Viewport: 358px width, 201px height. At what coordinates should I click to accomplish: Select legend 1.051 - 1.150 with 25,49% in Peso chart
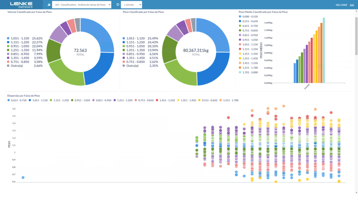(140, 38)
